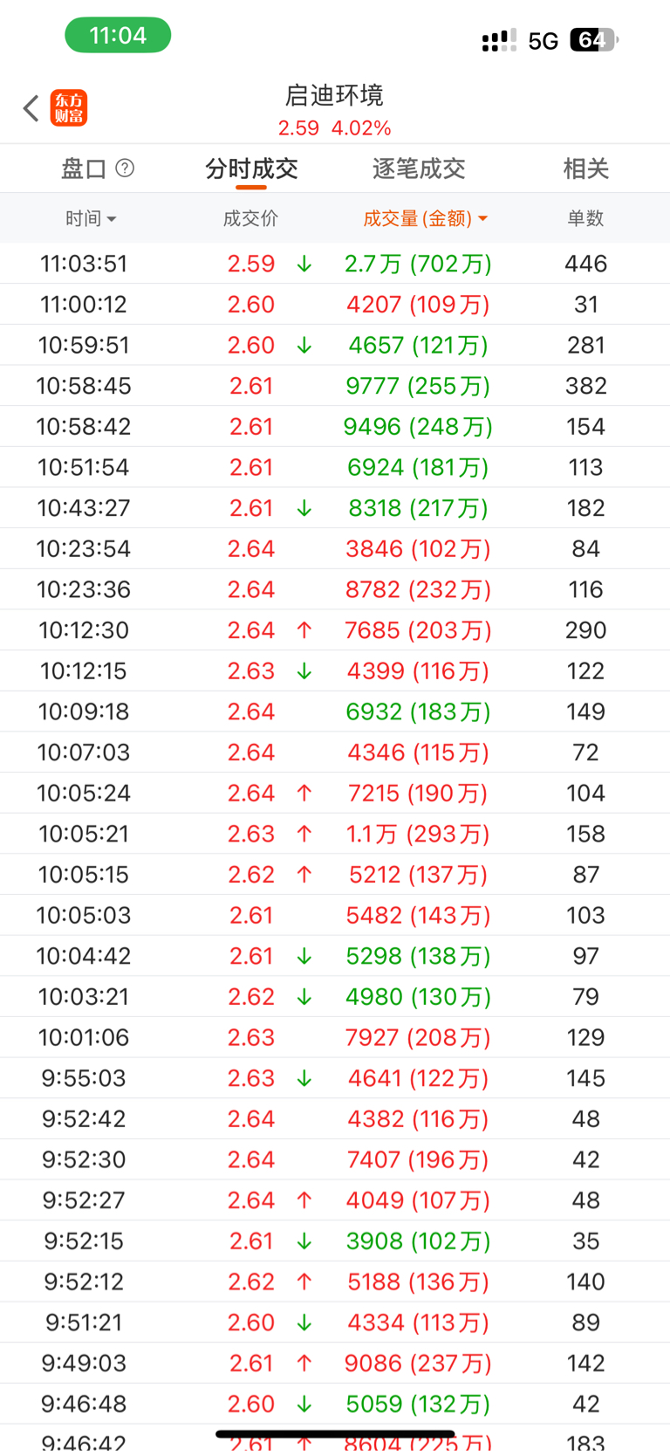The image size is (670, 1451).
Task: Tap the help question mark beside 盘口
Action: (x=125, y=168)
